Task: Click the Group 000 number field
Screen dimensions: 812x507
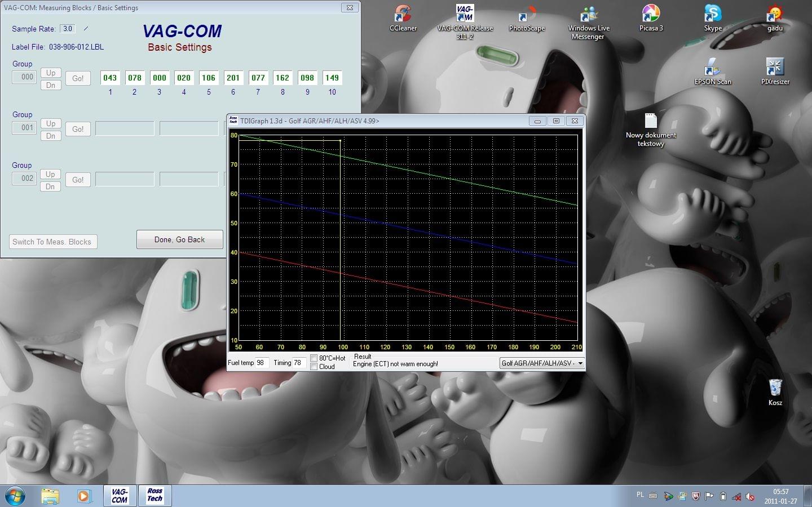Action: [x=24, y=77]
